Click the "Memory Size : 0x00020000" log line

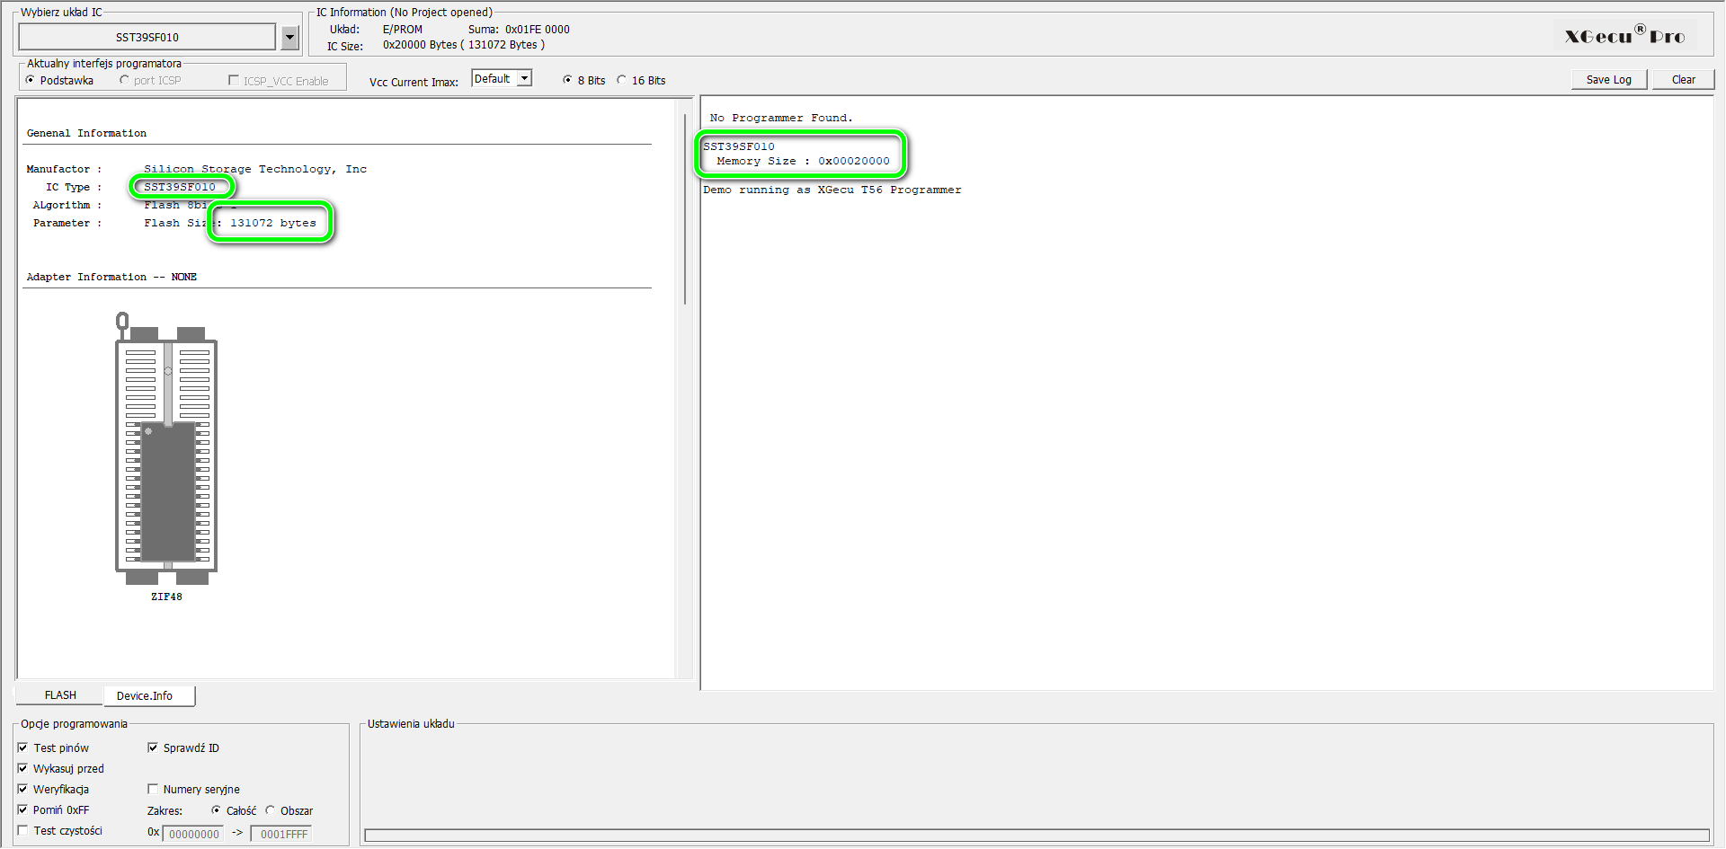[803, 161]
